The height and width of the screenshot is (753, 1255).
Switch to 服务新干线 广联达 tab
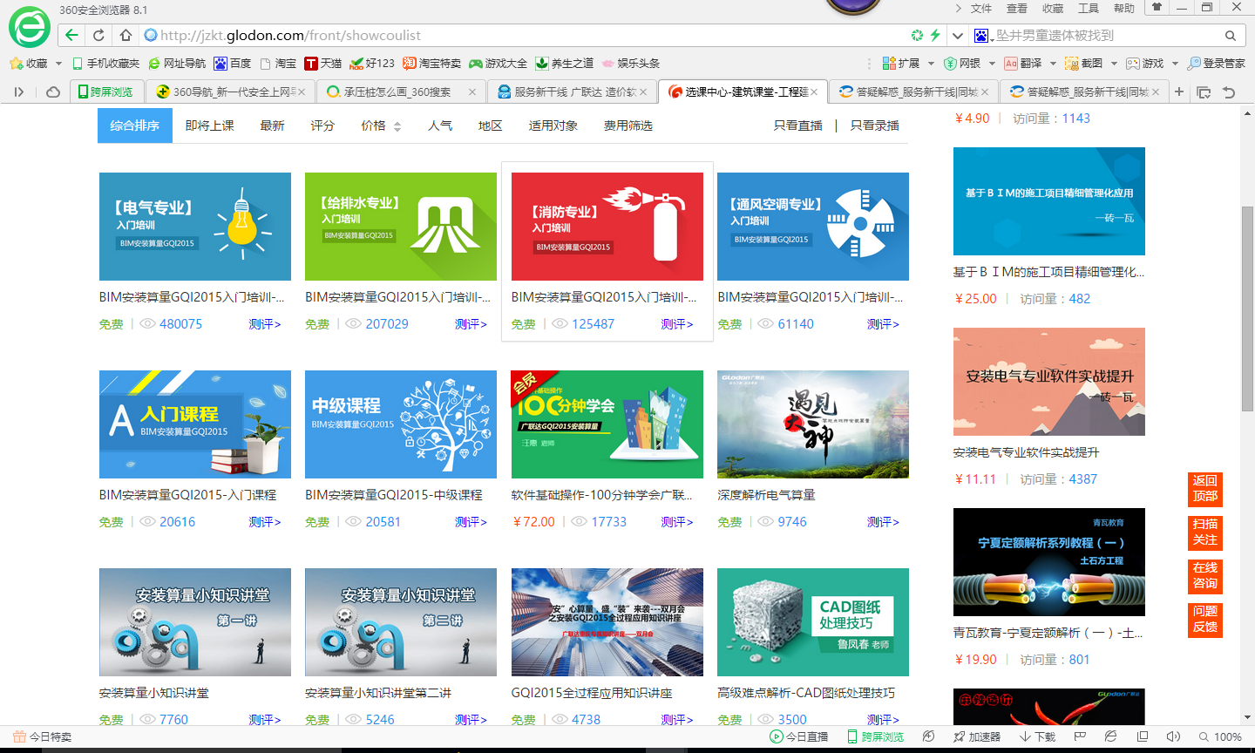tap(571, 92)
